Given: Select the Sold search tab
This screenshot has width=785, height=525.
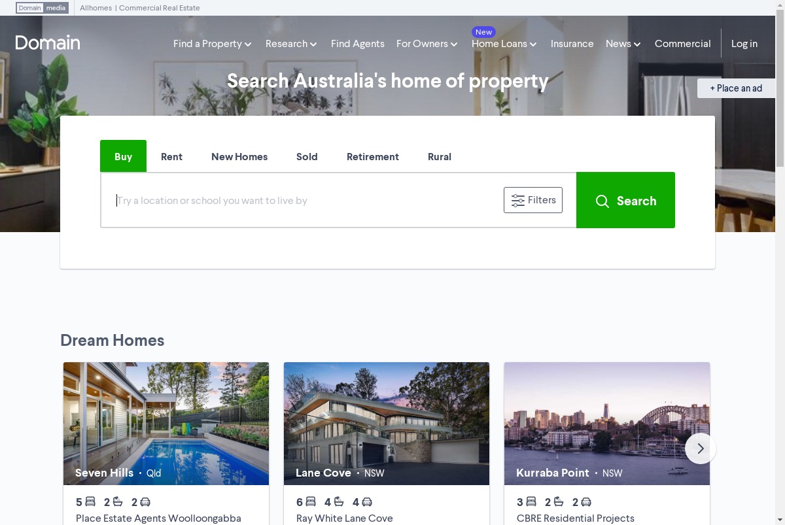Looking at the screenshot, I should 307,156.
